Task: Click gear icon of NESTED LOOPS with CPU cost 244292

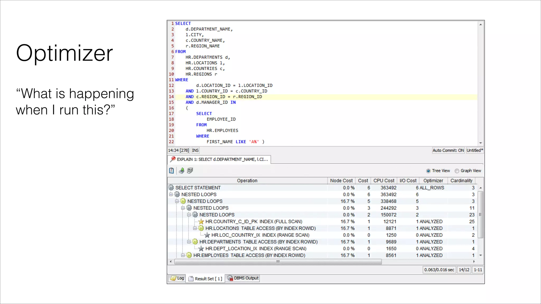Action: point(189,208)
